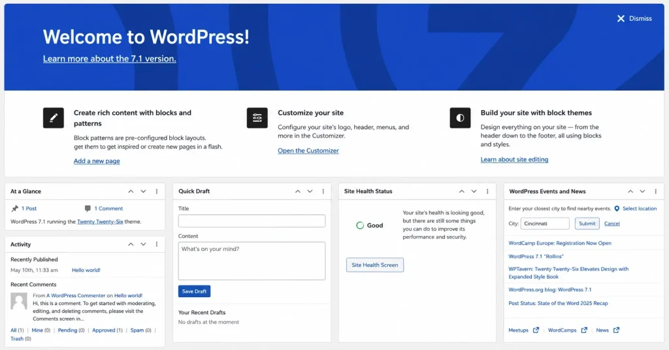Viewport: 669px width, 350px height.
Task: Click the Save Draft button
Action: point(194,291)
